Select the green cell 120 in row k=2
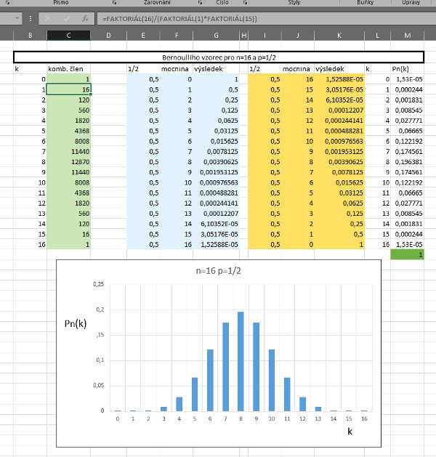The image size is (436, 457). (68, 100)
